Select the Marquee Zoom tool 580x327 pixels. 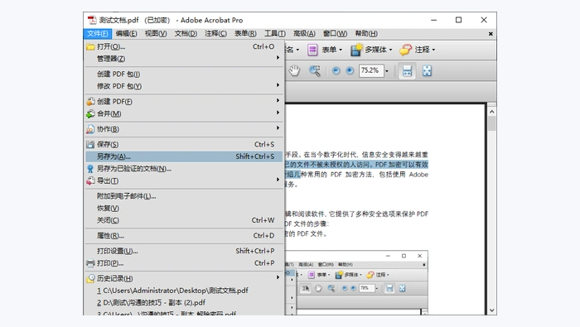(315, 70)
